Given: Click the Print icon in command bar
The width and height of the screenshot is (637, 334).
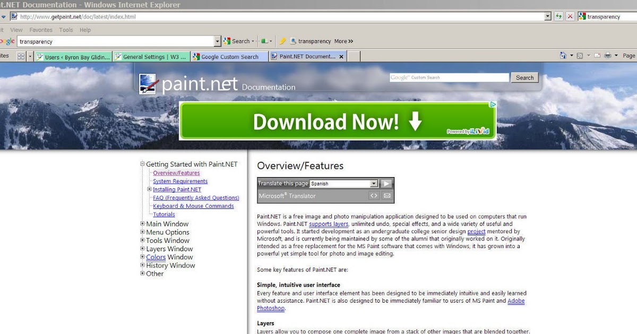Looking at the screenshot, I should click(x=608, y=56).
